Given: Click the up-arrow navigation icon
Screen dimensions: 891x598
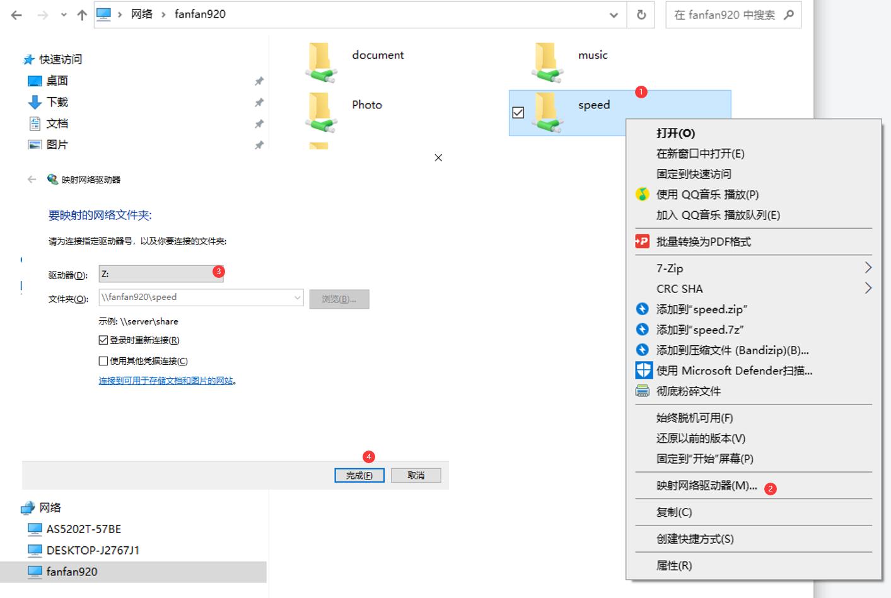Looking at the screenshot, I should pos(81,14).
